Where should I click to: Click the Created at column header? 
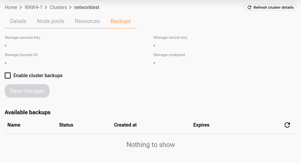125,125
